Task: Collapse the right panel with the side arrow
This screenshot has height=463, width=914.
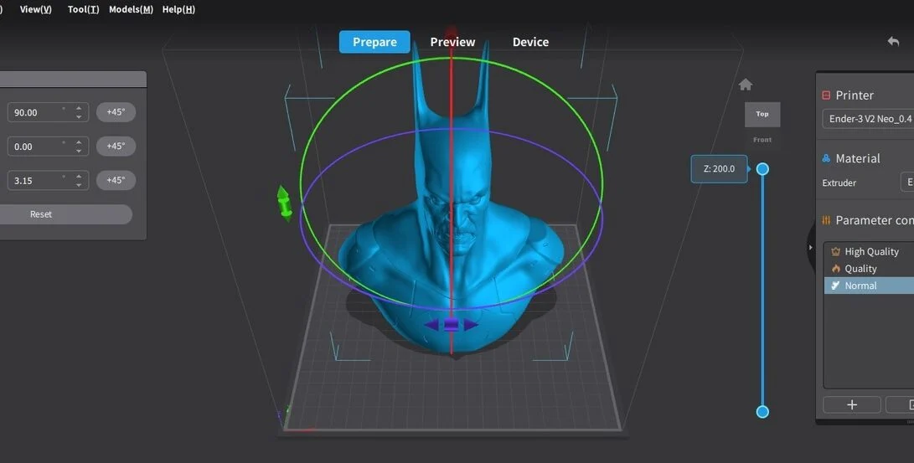Action: (810, 248)
